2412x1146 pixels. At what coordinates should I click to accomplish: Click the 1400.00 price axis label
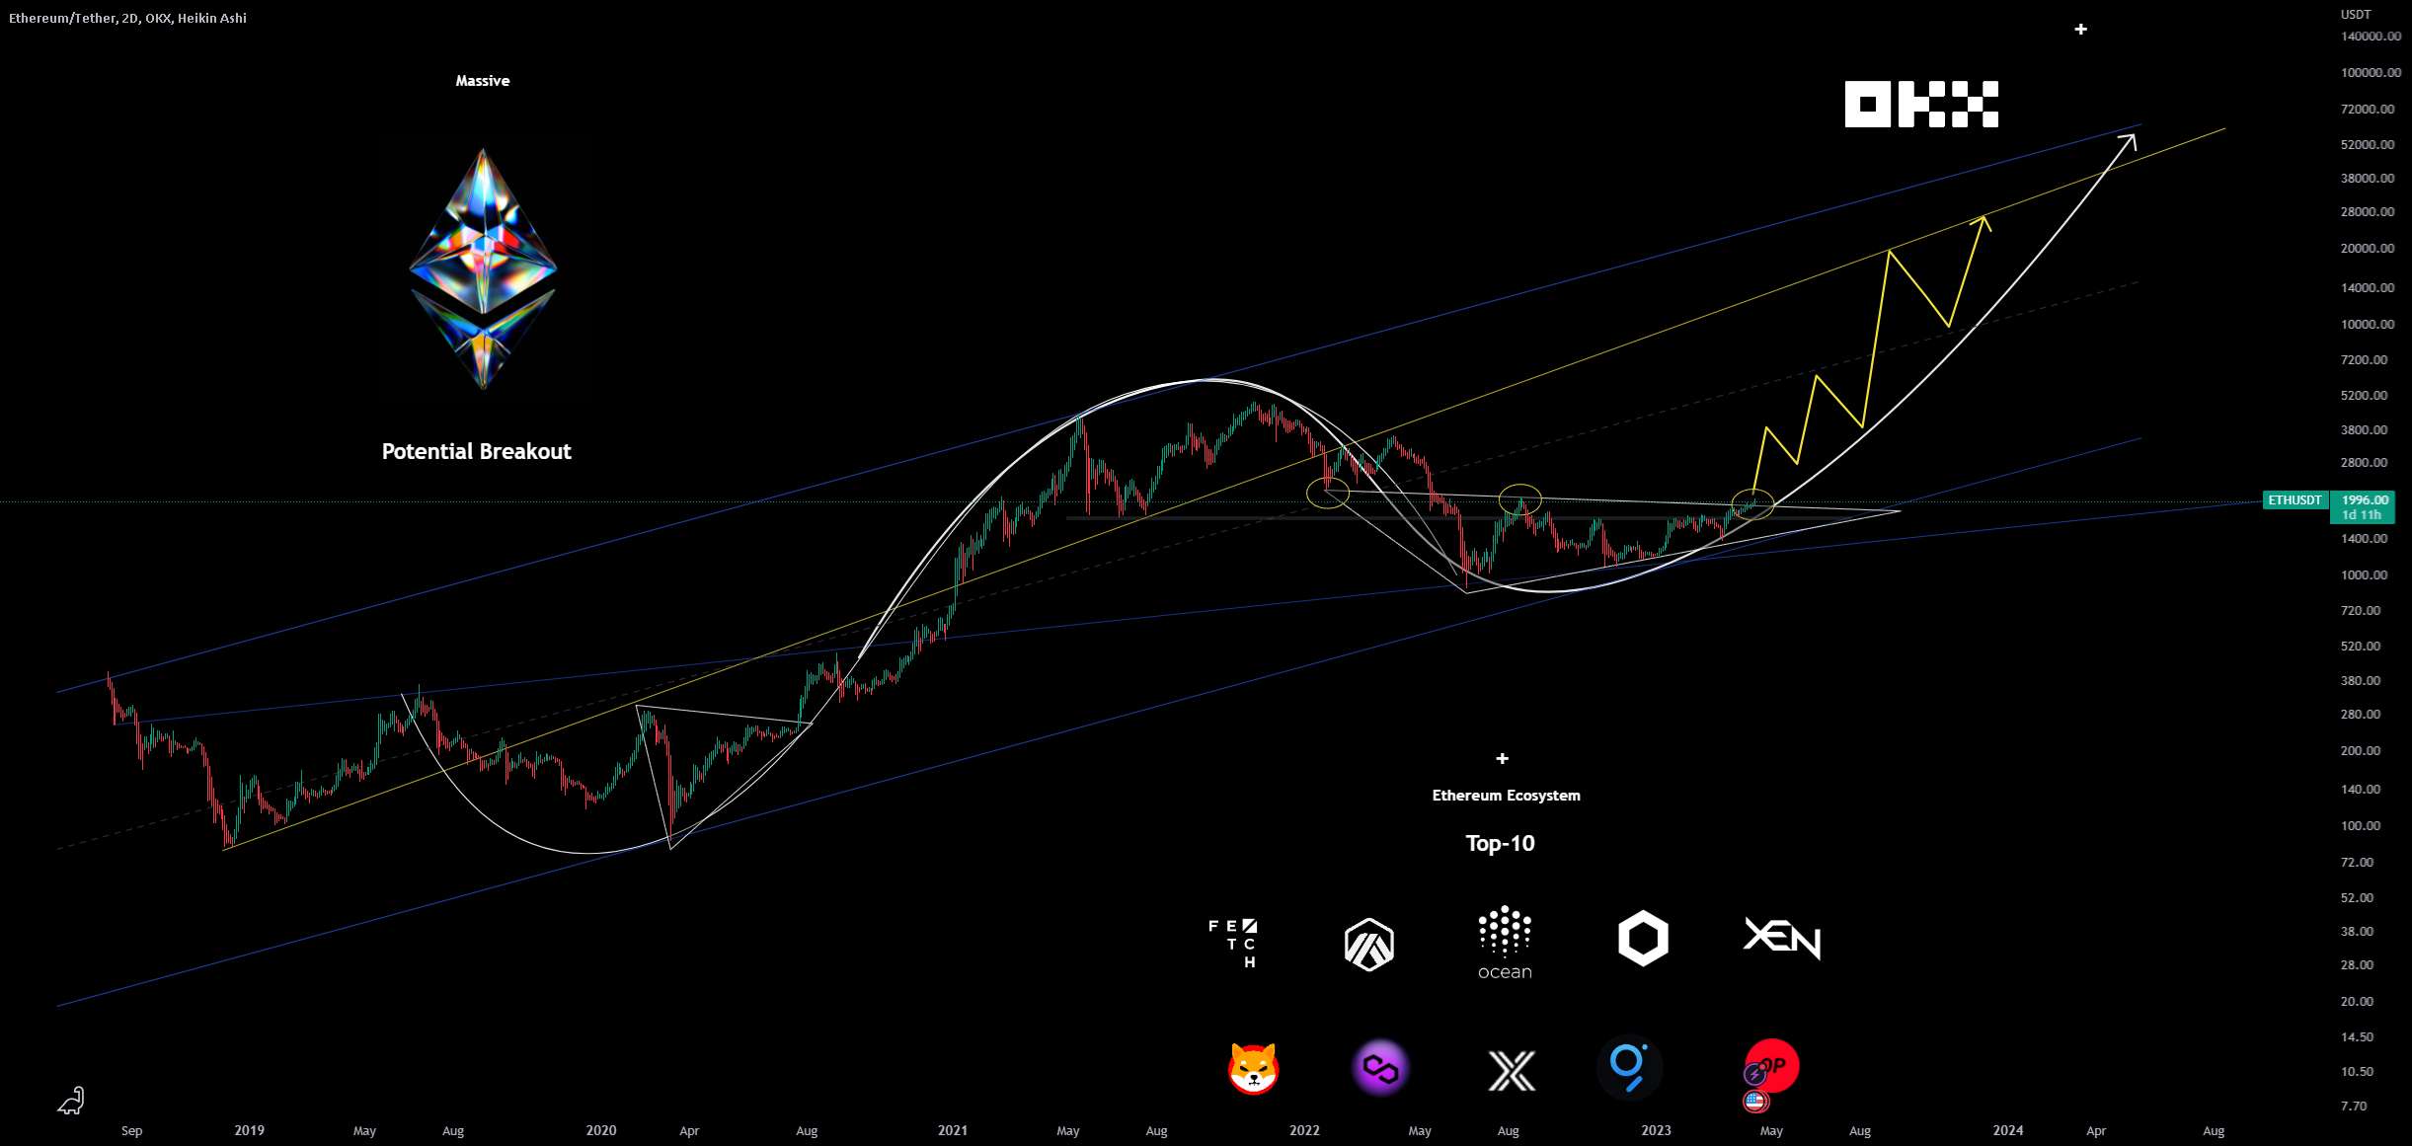pos(2365,539)
